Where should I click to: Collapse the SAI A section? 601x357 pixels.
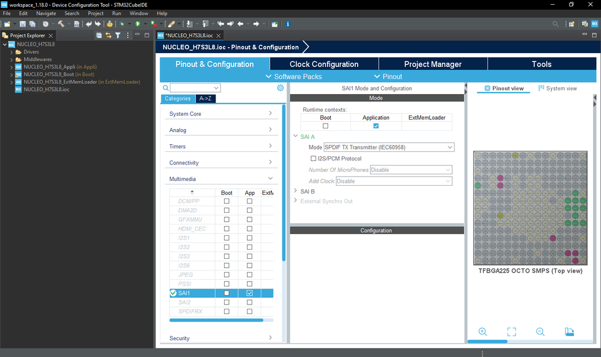(x=296, y=136)
